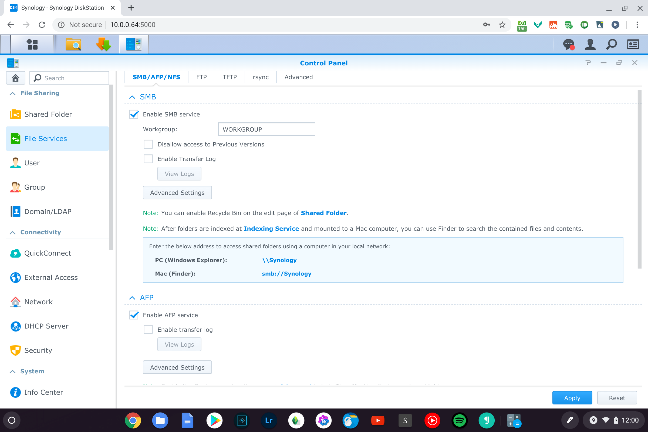The width and height of the screenshot is (648, 432).
Task: Switch to the rsync tab
Action: [x=260, y=77]
